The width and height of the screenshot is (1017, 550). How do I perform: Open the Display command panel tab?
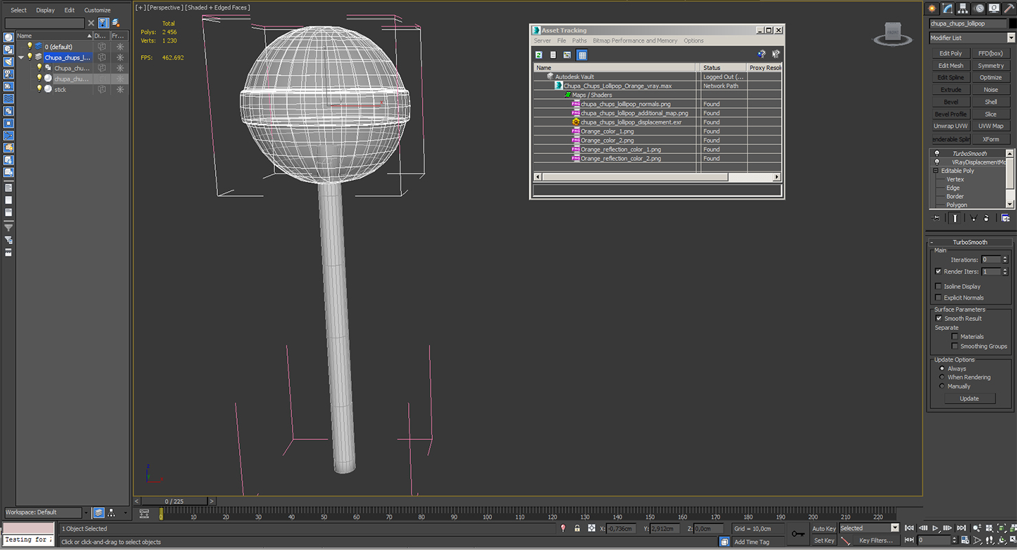996,8
